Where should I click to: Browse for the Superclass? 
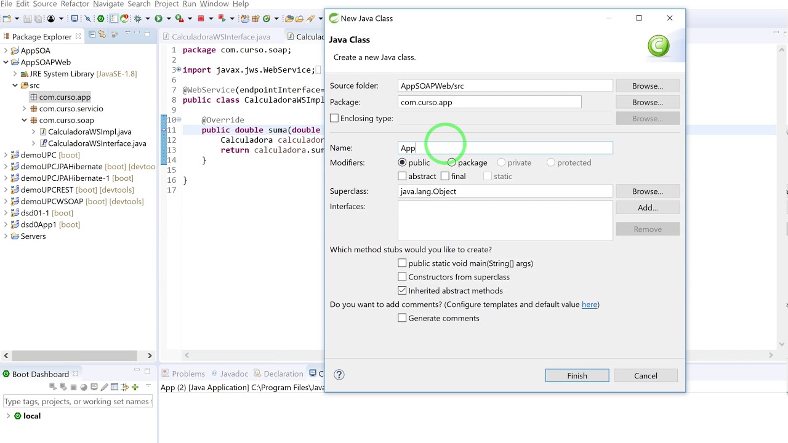coord(648,191)
